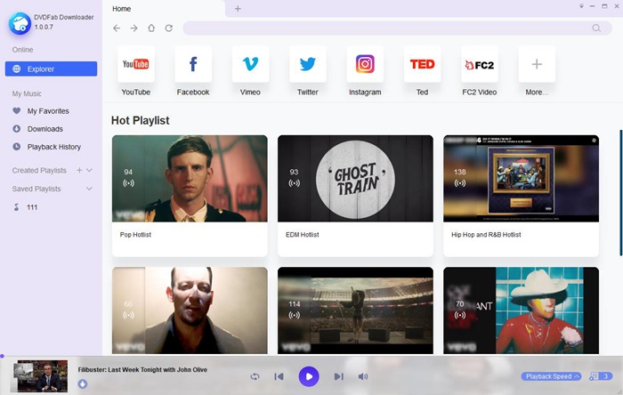Click the My Music section label in the sidebar
Screen dimensions: 623x395
(x=27, y=93)
